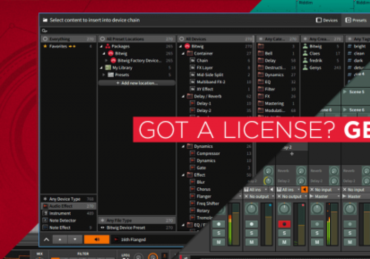Select the Rotary effect device
Image resolution: width=370 pixels, height=259 pixels.
(203, 210)
